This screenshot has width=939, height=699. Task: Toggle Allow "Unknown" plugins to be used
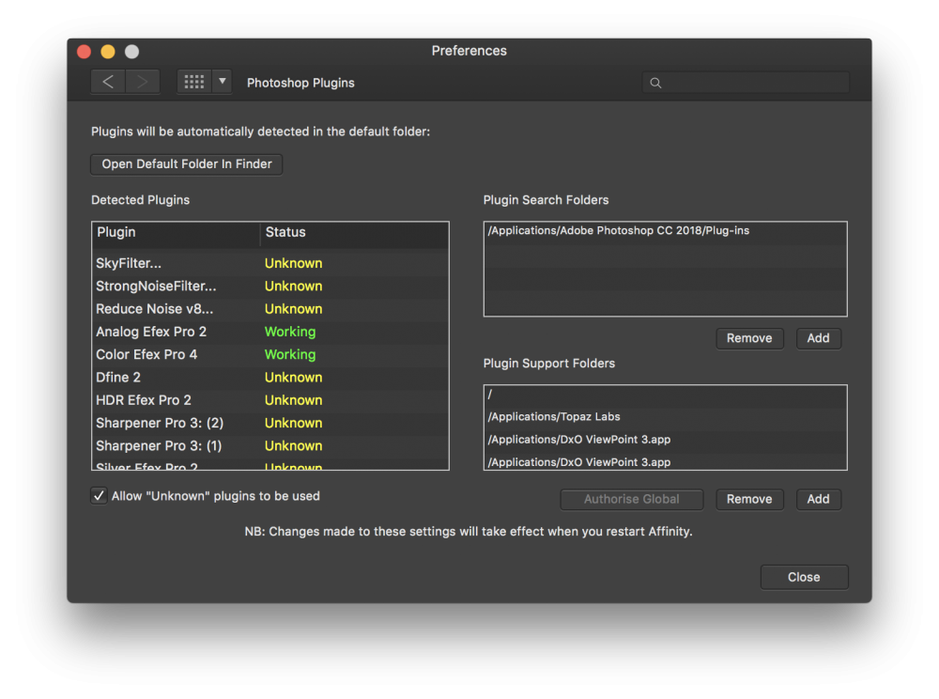(x=99, y=496)
